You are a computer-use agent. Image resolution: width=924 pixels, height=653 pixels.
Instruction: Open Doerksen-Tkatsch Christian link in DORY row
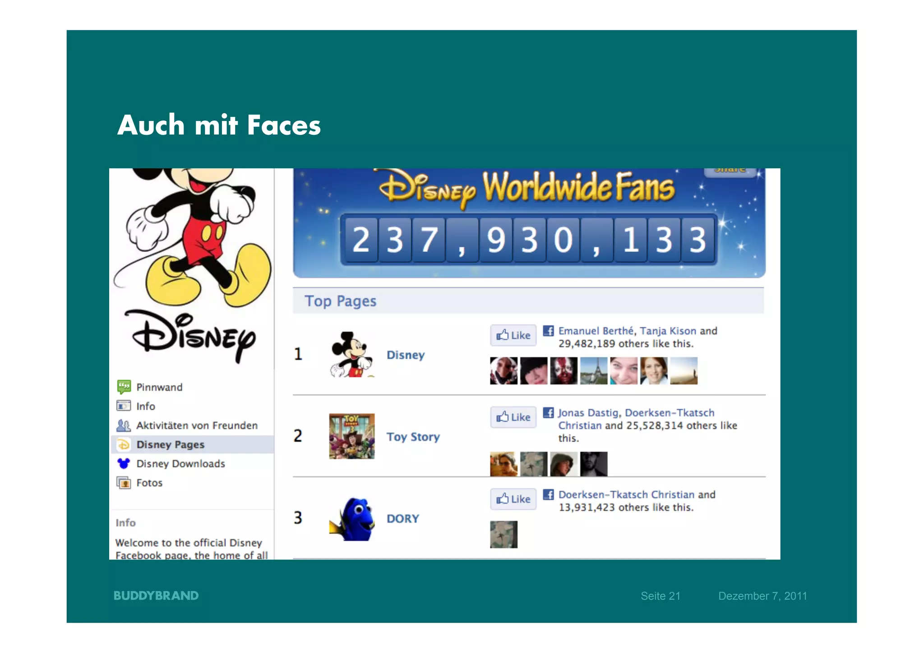point(626,495)
